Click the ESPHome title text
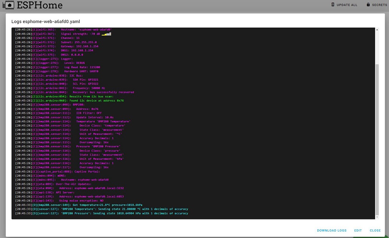The image size is (389, 238). click(x=40, y=5)
